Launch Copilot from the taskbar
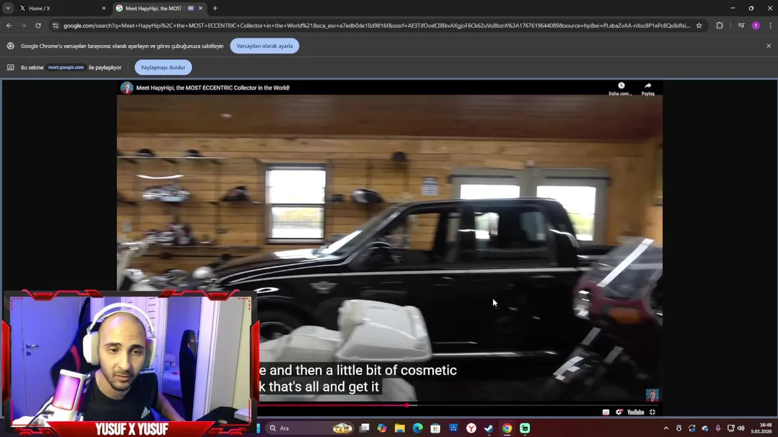Image resolution: width=778 pixels, height=437 pixels. 382,428
